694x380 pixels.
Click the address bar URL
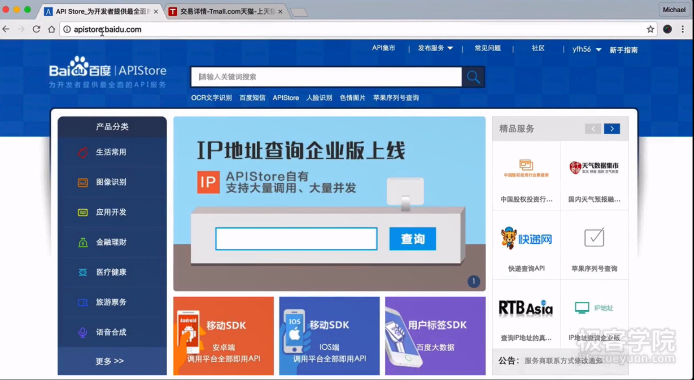click(x=108, y=29)
